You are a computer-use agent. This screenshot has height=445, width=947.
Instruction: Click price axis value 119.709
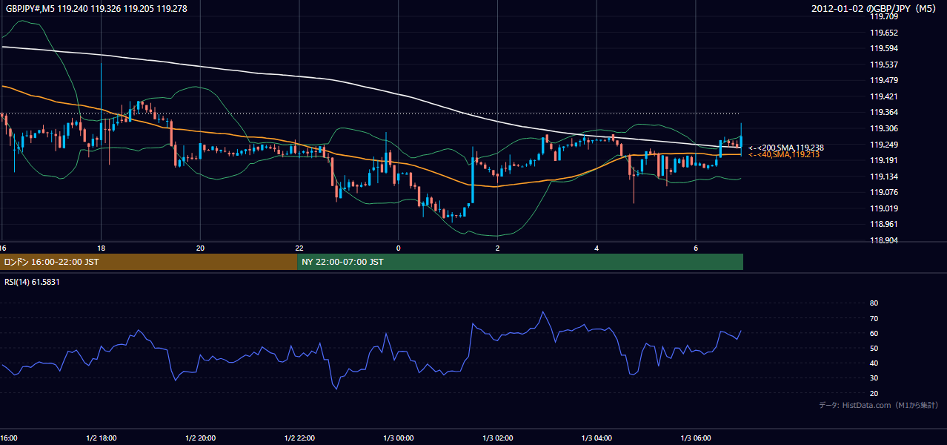point(884,16)
